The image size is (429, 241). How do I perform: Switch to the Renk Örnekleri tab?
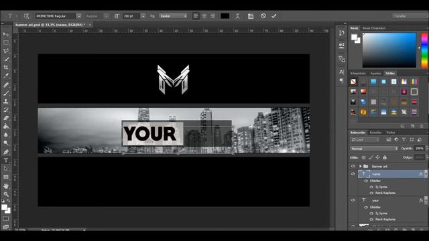tap(374, 28)
